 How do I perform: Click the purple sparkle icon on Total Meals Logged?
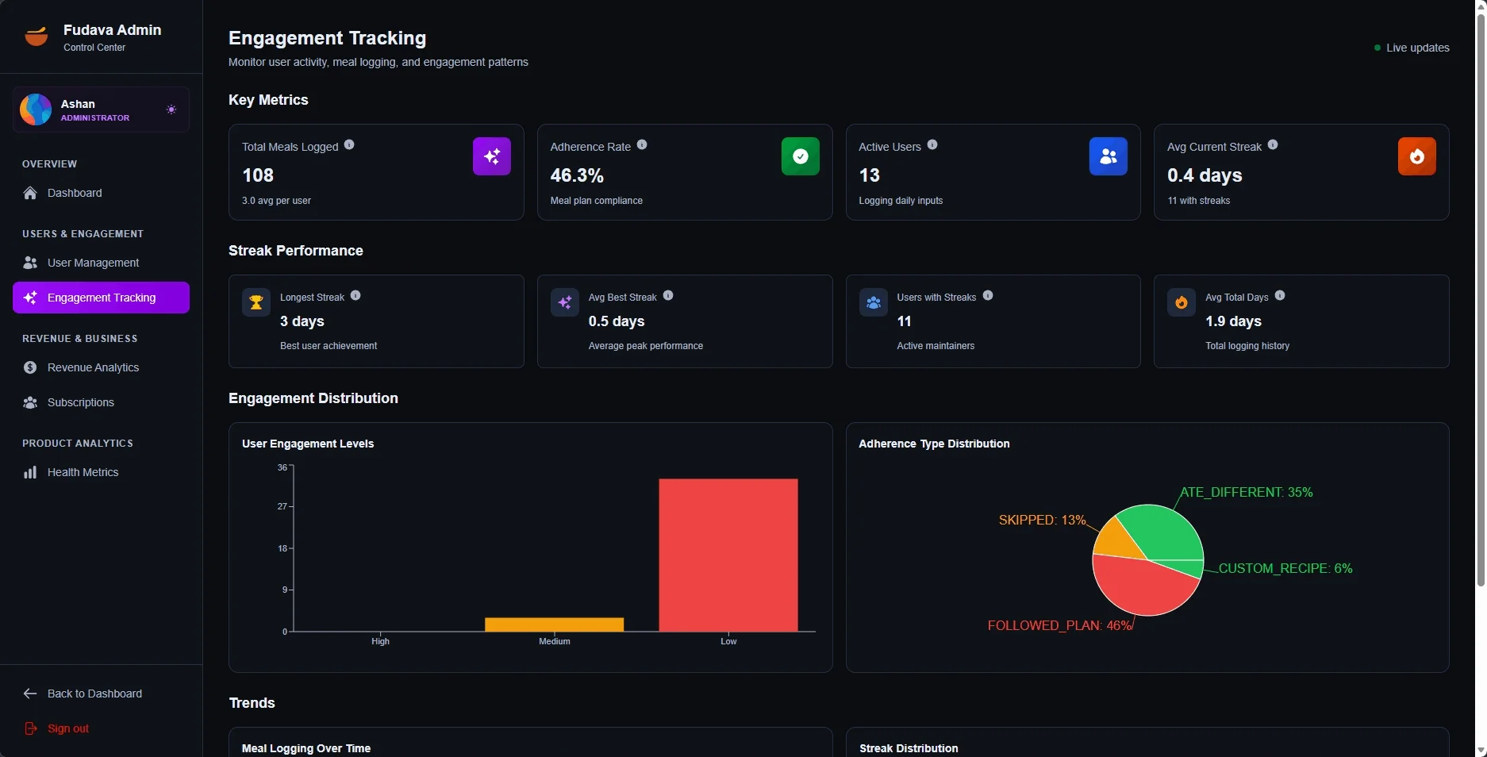(492, 156)
